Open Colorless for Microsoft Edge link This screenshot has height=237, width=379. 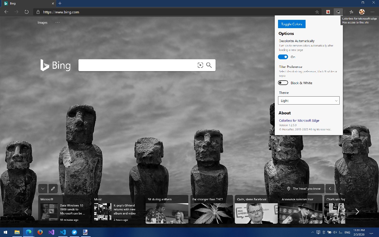[x=299, y=121]
